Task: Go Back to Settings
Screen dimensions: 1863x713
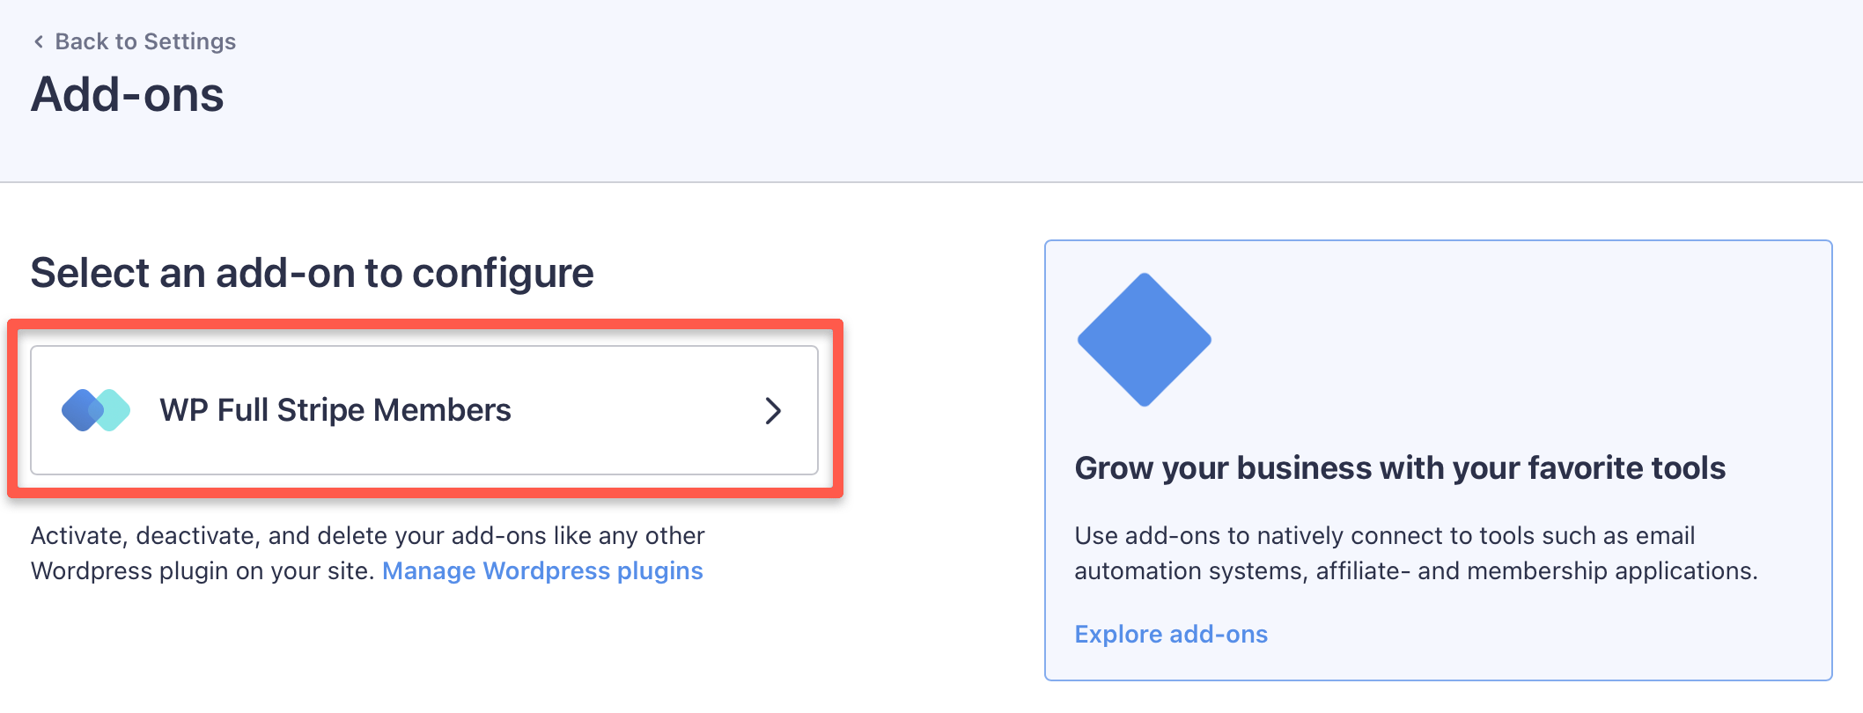Action: point(145,40)
